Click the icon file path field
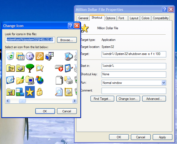Screen dimensions: 177x144 [x=30, y=40]
